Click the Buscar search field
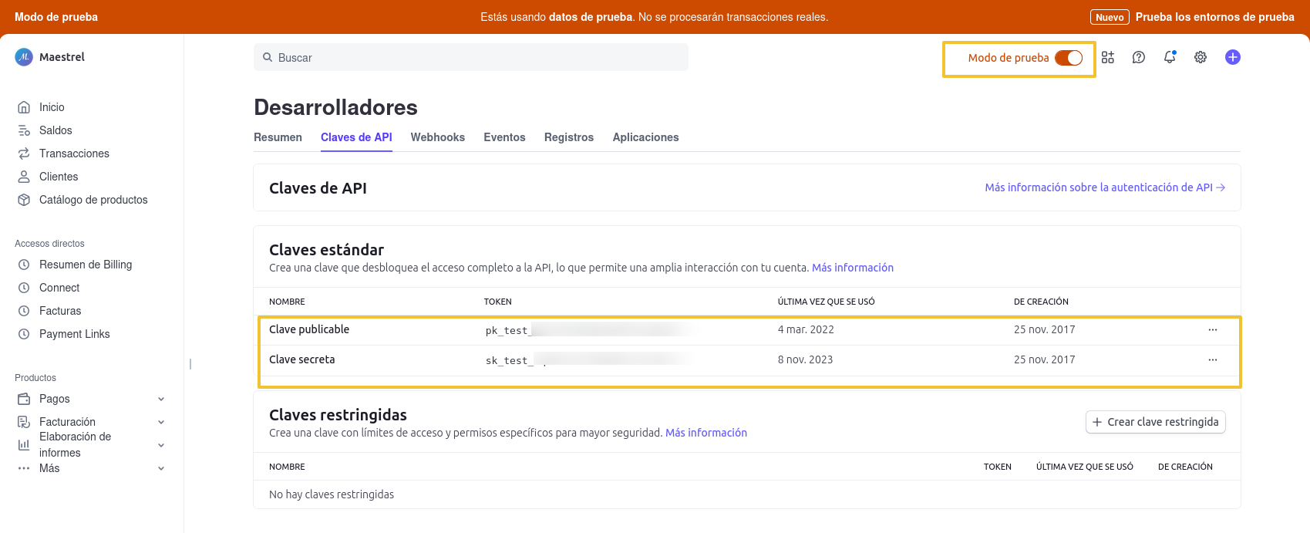This screenshot has width=1310, height=533. tap(470, 58)
